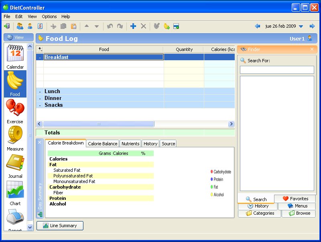321x242 pixels.
Task: Click food log horizontal scroll right arrow
Action: point(232,124)
